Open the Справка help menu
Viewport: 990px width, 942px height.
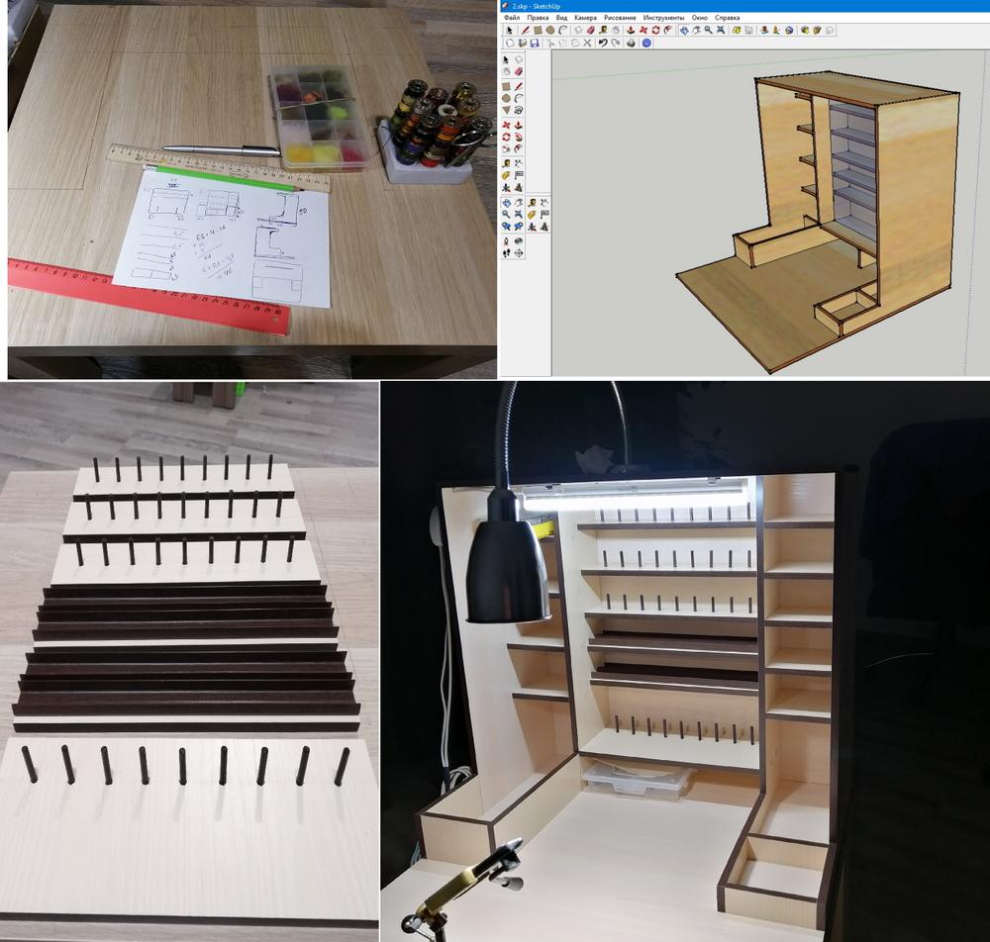tap(727, 18)
